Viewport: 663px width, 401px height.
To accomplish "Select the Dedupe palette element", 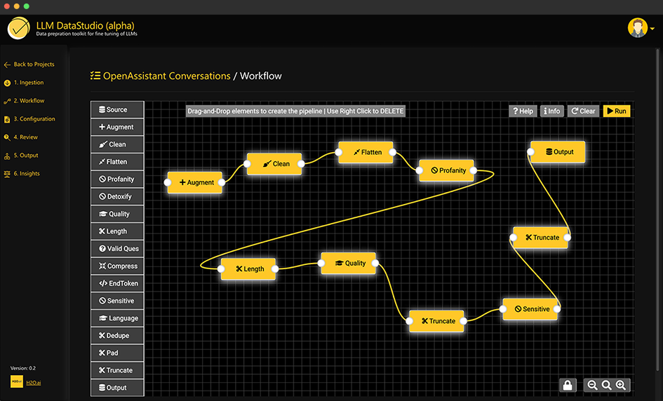I will [117, 336].
